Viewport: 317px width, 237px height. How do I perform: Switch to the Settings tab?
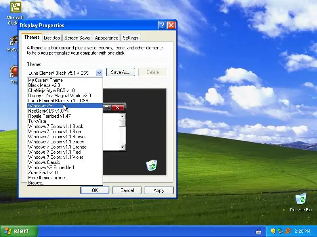pyautogui.click(x=130, y=38)
